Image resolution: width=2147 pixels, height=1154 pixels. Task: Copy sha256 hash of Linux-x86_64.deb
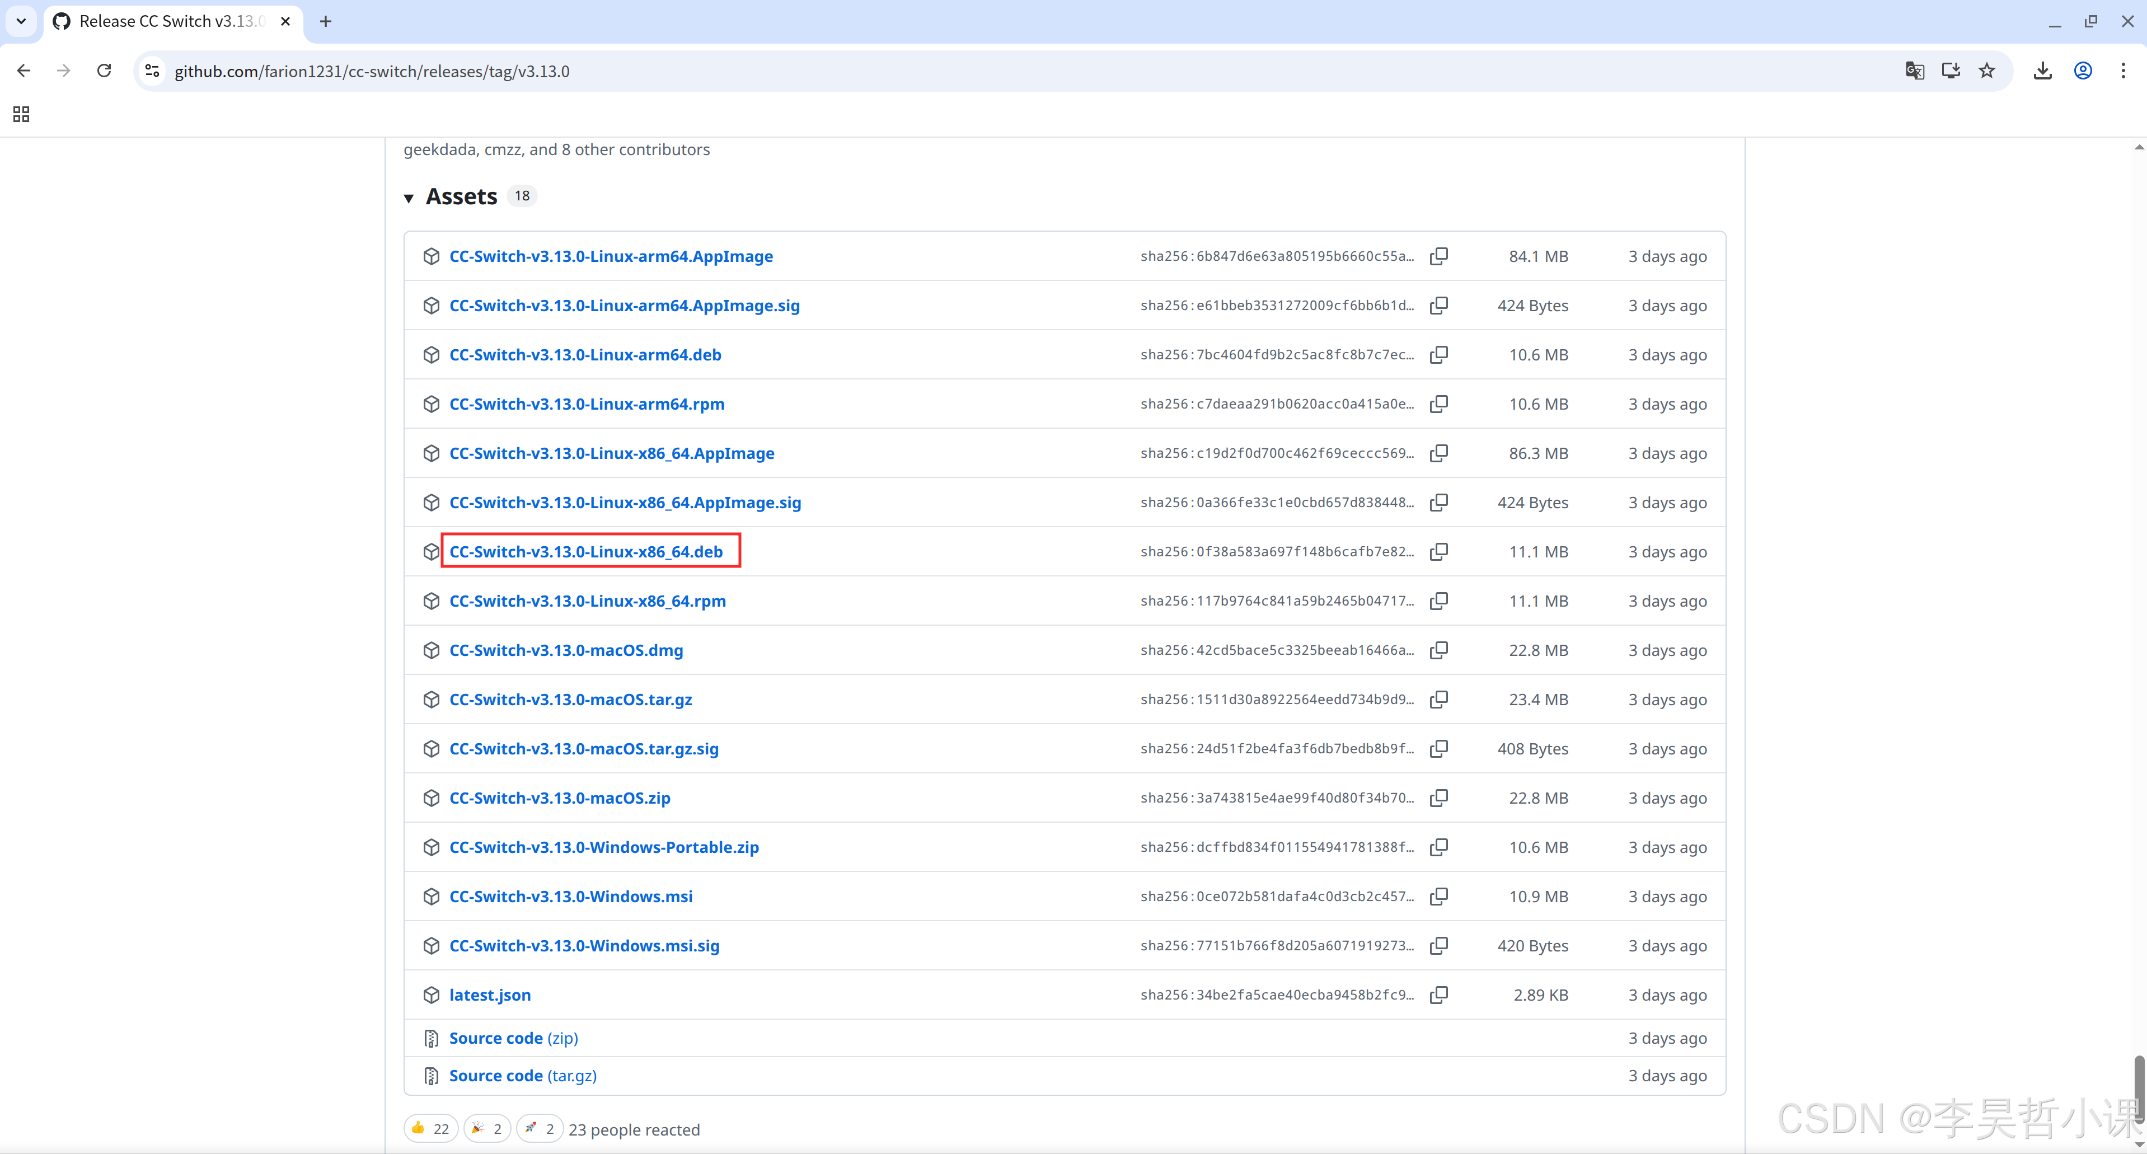pos(1438,552)
